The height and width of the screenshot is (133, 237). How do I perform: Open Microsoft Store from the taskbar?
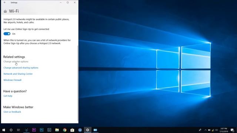tap(72, 130)
